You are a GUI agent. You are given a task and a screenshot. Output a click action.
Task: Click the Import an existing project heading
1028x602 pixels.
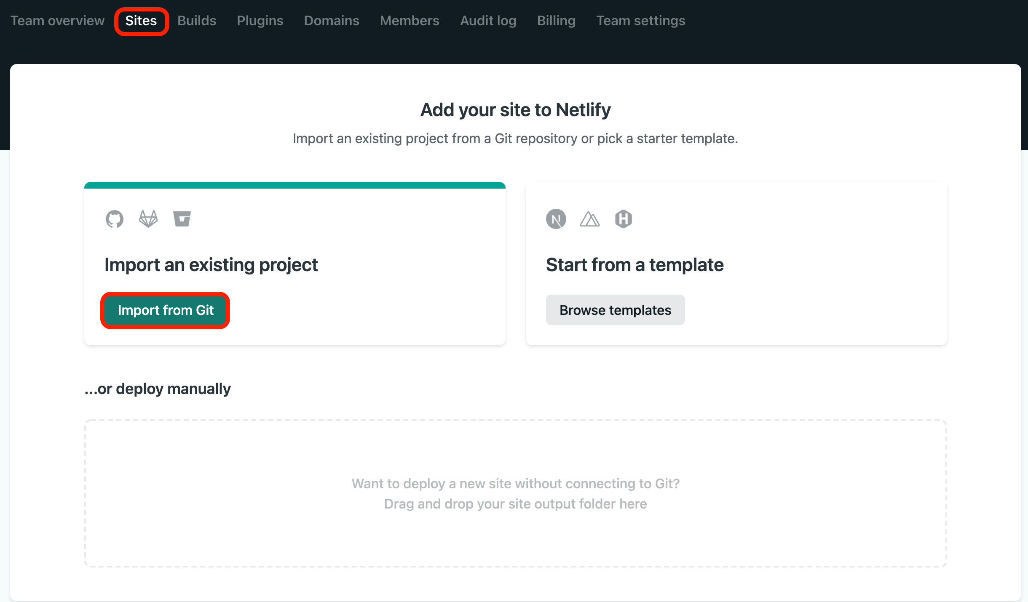coord(211,265)
